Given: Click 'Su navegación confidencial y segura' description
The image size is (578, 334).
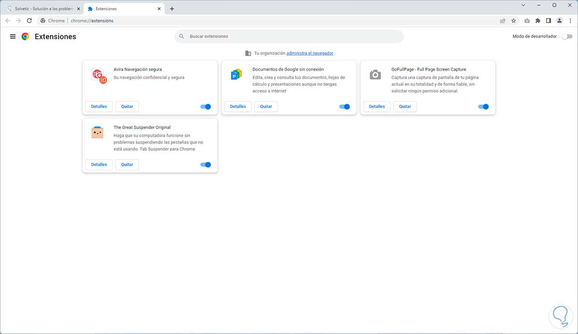Looking at the screenshot, I should [x=149, y=78].
